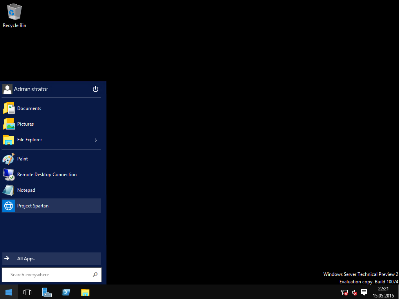The height and width of the screenshot is (299, 399).
Task: Click the network status tray icon
Action: (345, 293)
